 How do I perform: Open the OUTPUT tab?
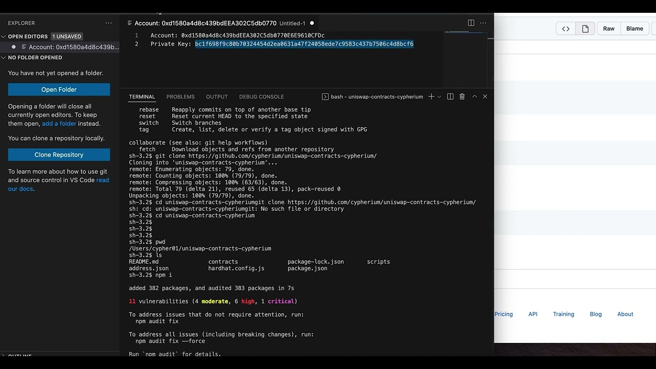tap(217, 96)
